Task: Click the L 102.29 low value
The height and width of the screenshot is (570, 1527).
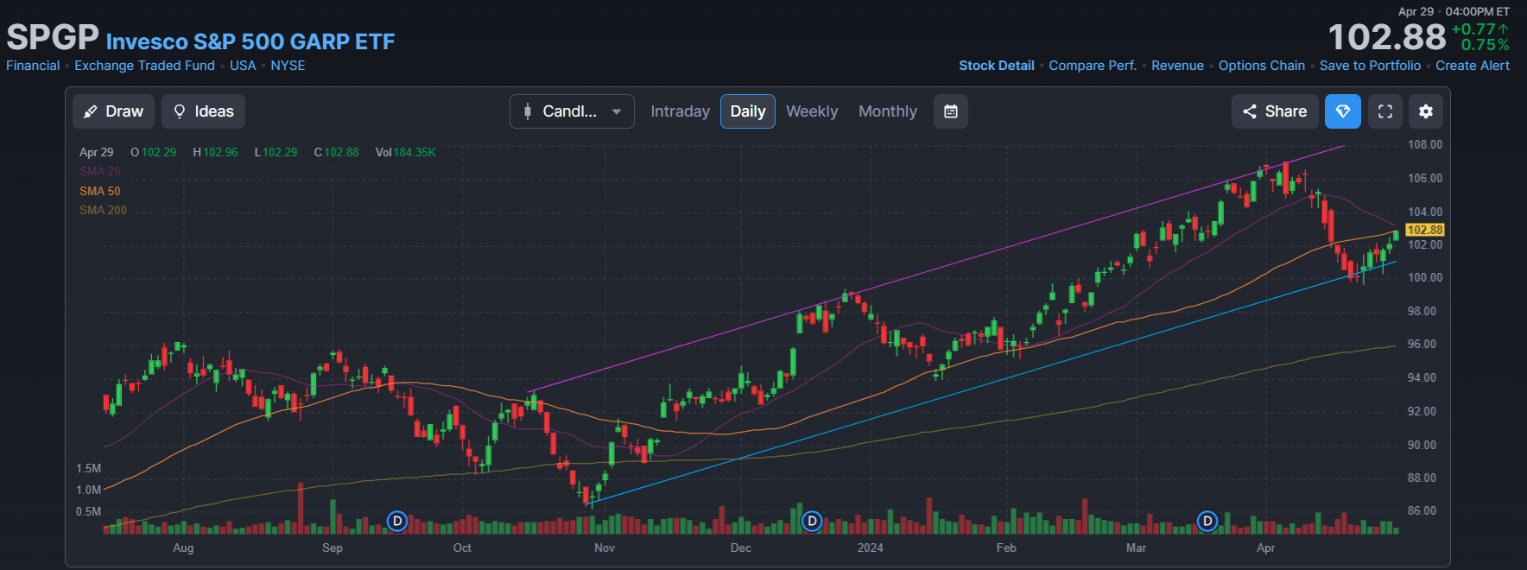Action: tap(276, 152)
